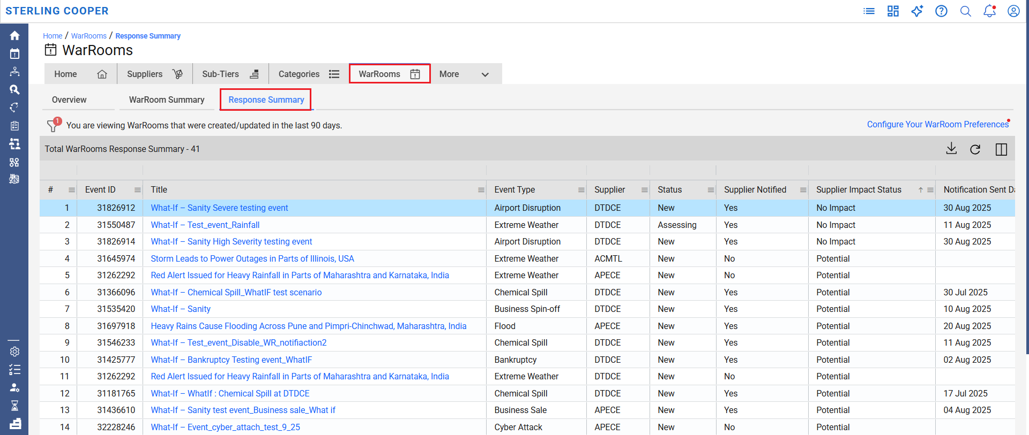This screenshot has height=435, width=1029.
Task: Select the Cyber Attack event type cell
Action: 536,427
